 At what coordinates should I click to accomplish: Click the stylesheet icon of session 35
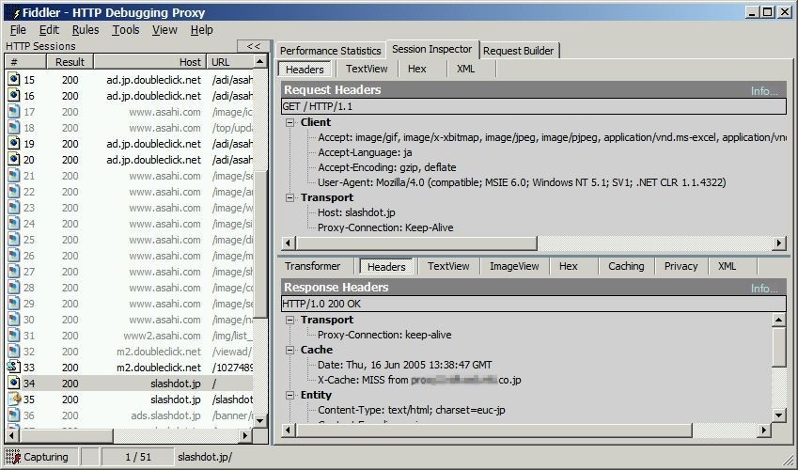click(14, 399)
